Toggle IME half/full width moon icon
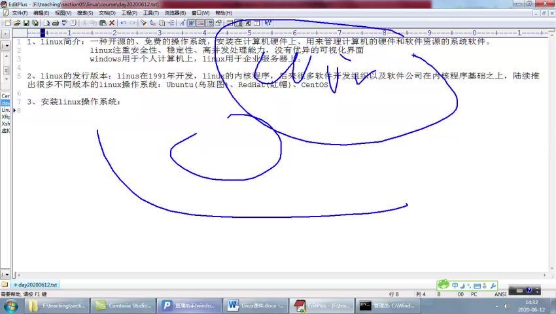Image resolution: width=556 pixels, height=314 pixels. (x=462, y=286)
